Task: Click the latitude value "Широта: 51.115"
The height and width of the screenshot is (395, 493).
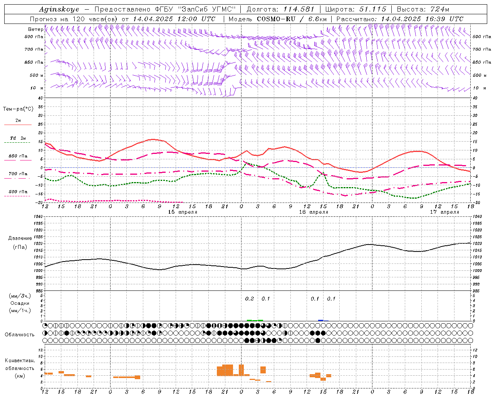Action: coord(355,9)
